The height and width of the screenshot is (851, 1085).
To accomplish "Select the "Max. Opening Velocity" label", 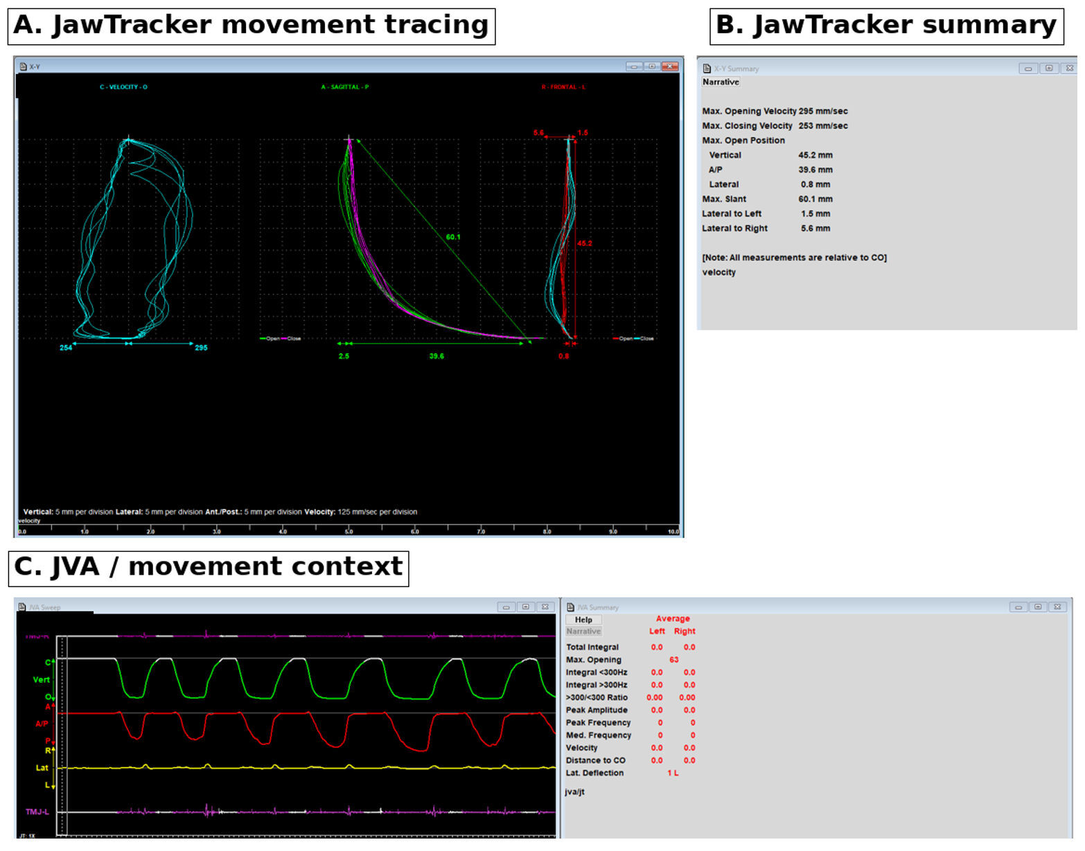I will [x=749, y=111].
